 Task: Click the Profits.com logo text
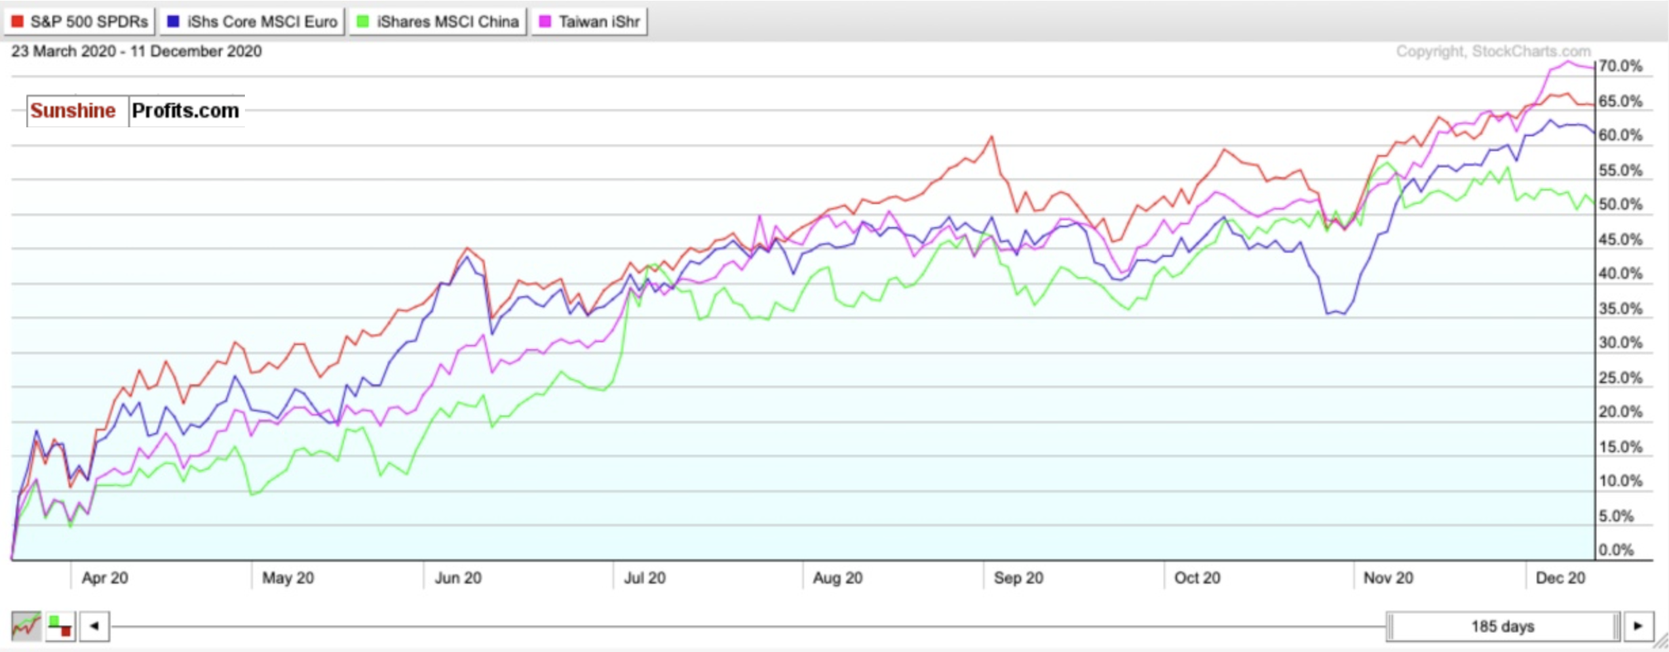(185, 110)
